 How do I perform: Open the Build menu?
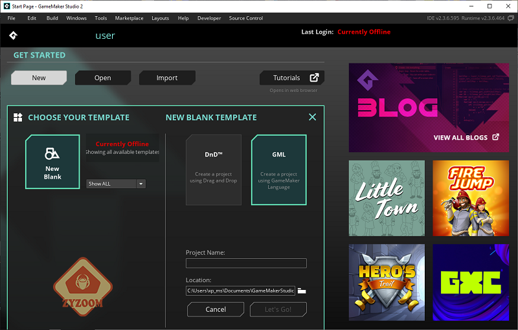coord(52,18)
